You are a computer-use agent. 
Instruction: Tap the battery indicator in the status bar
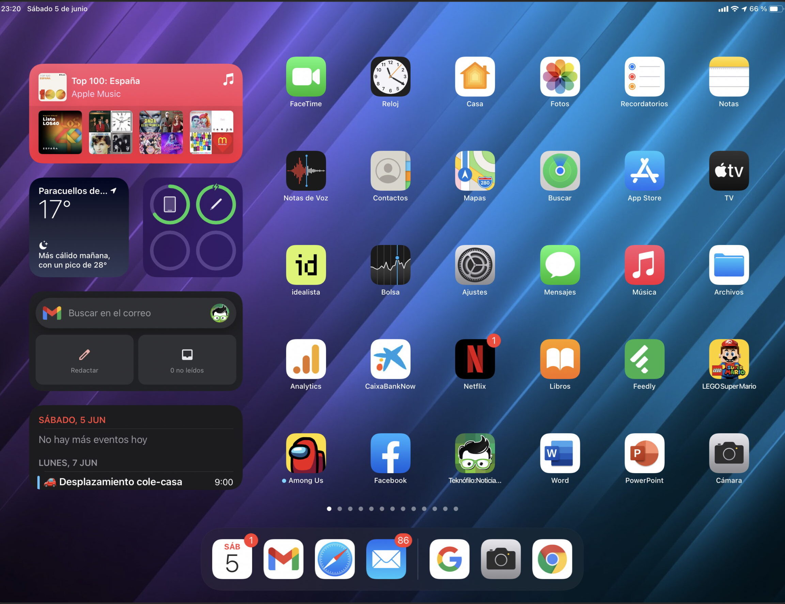[x=775, y=9]
